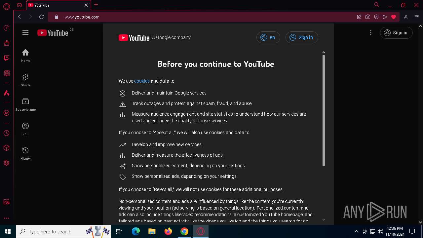
Task: Open sidebar setup three dots
Action: 6,218
